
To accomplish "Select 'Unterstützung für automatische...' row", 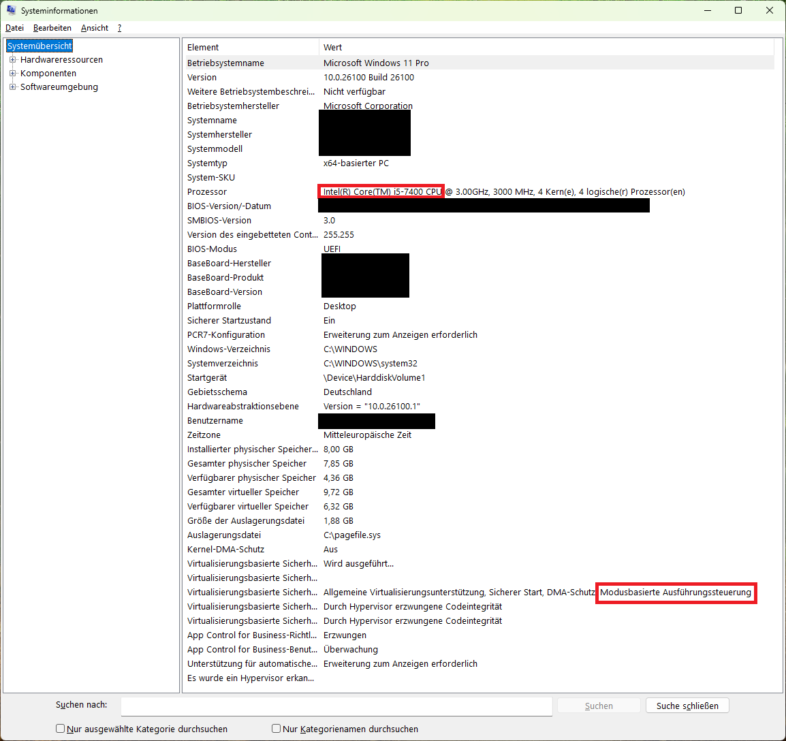I will tap(479, 663).
